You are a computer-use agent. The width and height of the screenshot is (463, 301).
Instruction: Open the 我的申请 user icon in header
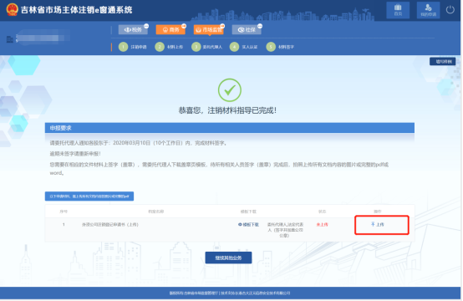tap(428, 10)
